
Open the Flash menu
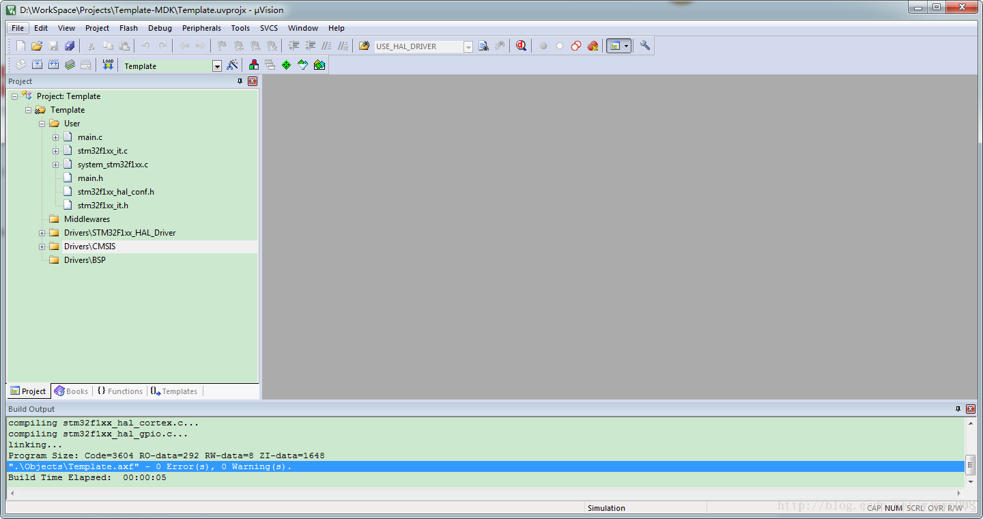pyautogui.click(x=128, y=28)
